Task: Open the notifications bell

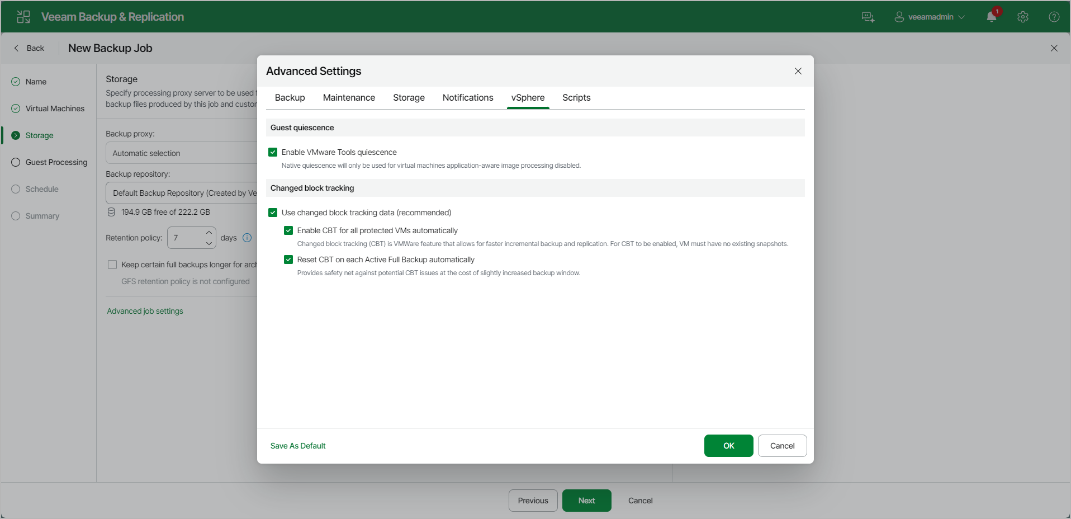Action: click(x=992, y=17)
